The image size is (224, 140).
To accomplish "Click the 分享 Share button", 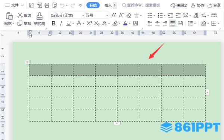I will click(214, 6).
